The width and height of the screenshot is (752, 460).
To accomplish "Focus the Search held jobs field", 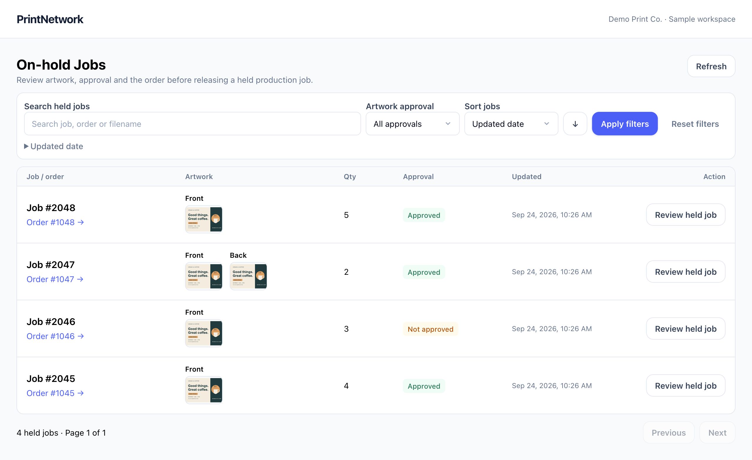I will pos(193,124).
